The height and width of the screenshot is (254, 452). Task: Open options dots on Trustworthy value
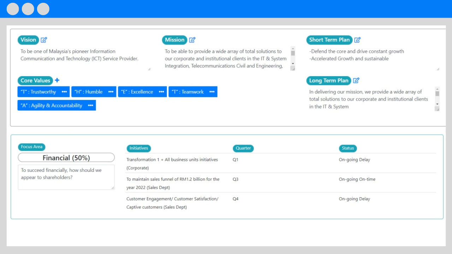[64, 92]
